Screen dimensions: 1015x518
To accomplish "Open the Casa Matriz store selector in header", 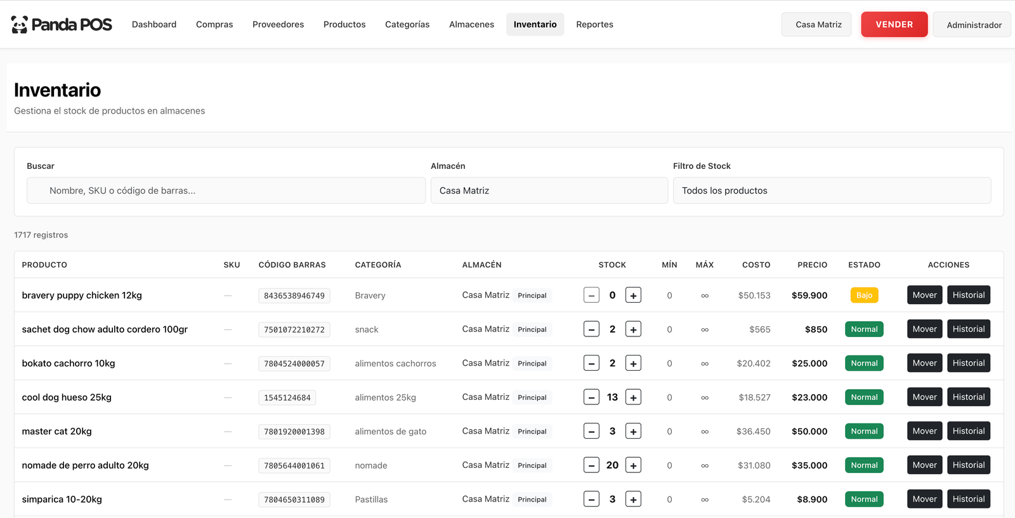I will [x=817, y=25].
